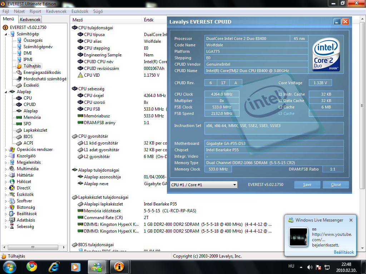Expand the DirectX tree node
Viewport: 366px width, 274px height.
coord(6,188)
